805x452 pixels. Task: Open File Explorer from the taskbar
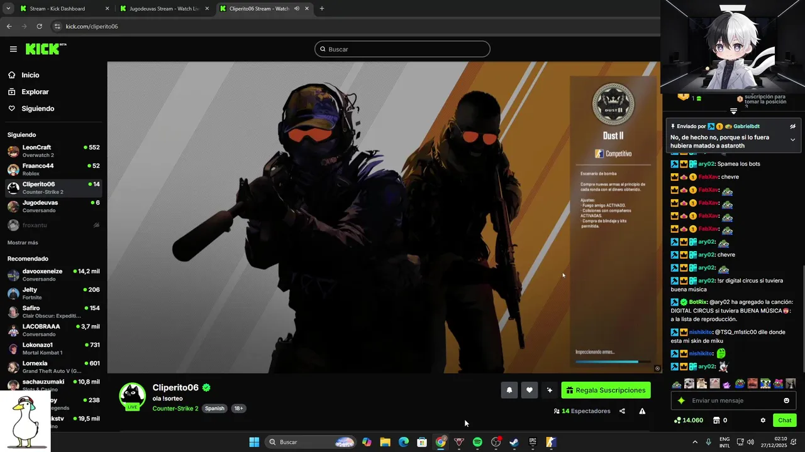coord(385,442)
